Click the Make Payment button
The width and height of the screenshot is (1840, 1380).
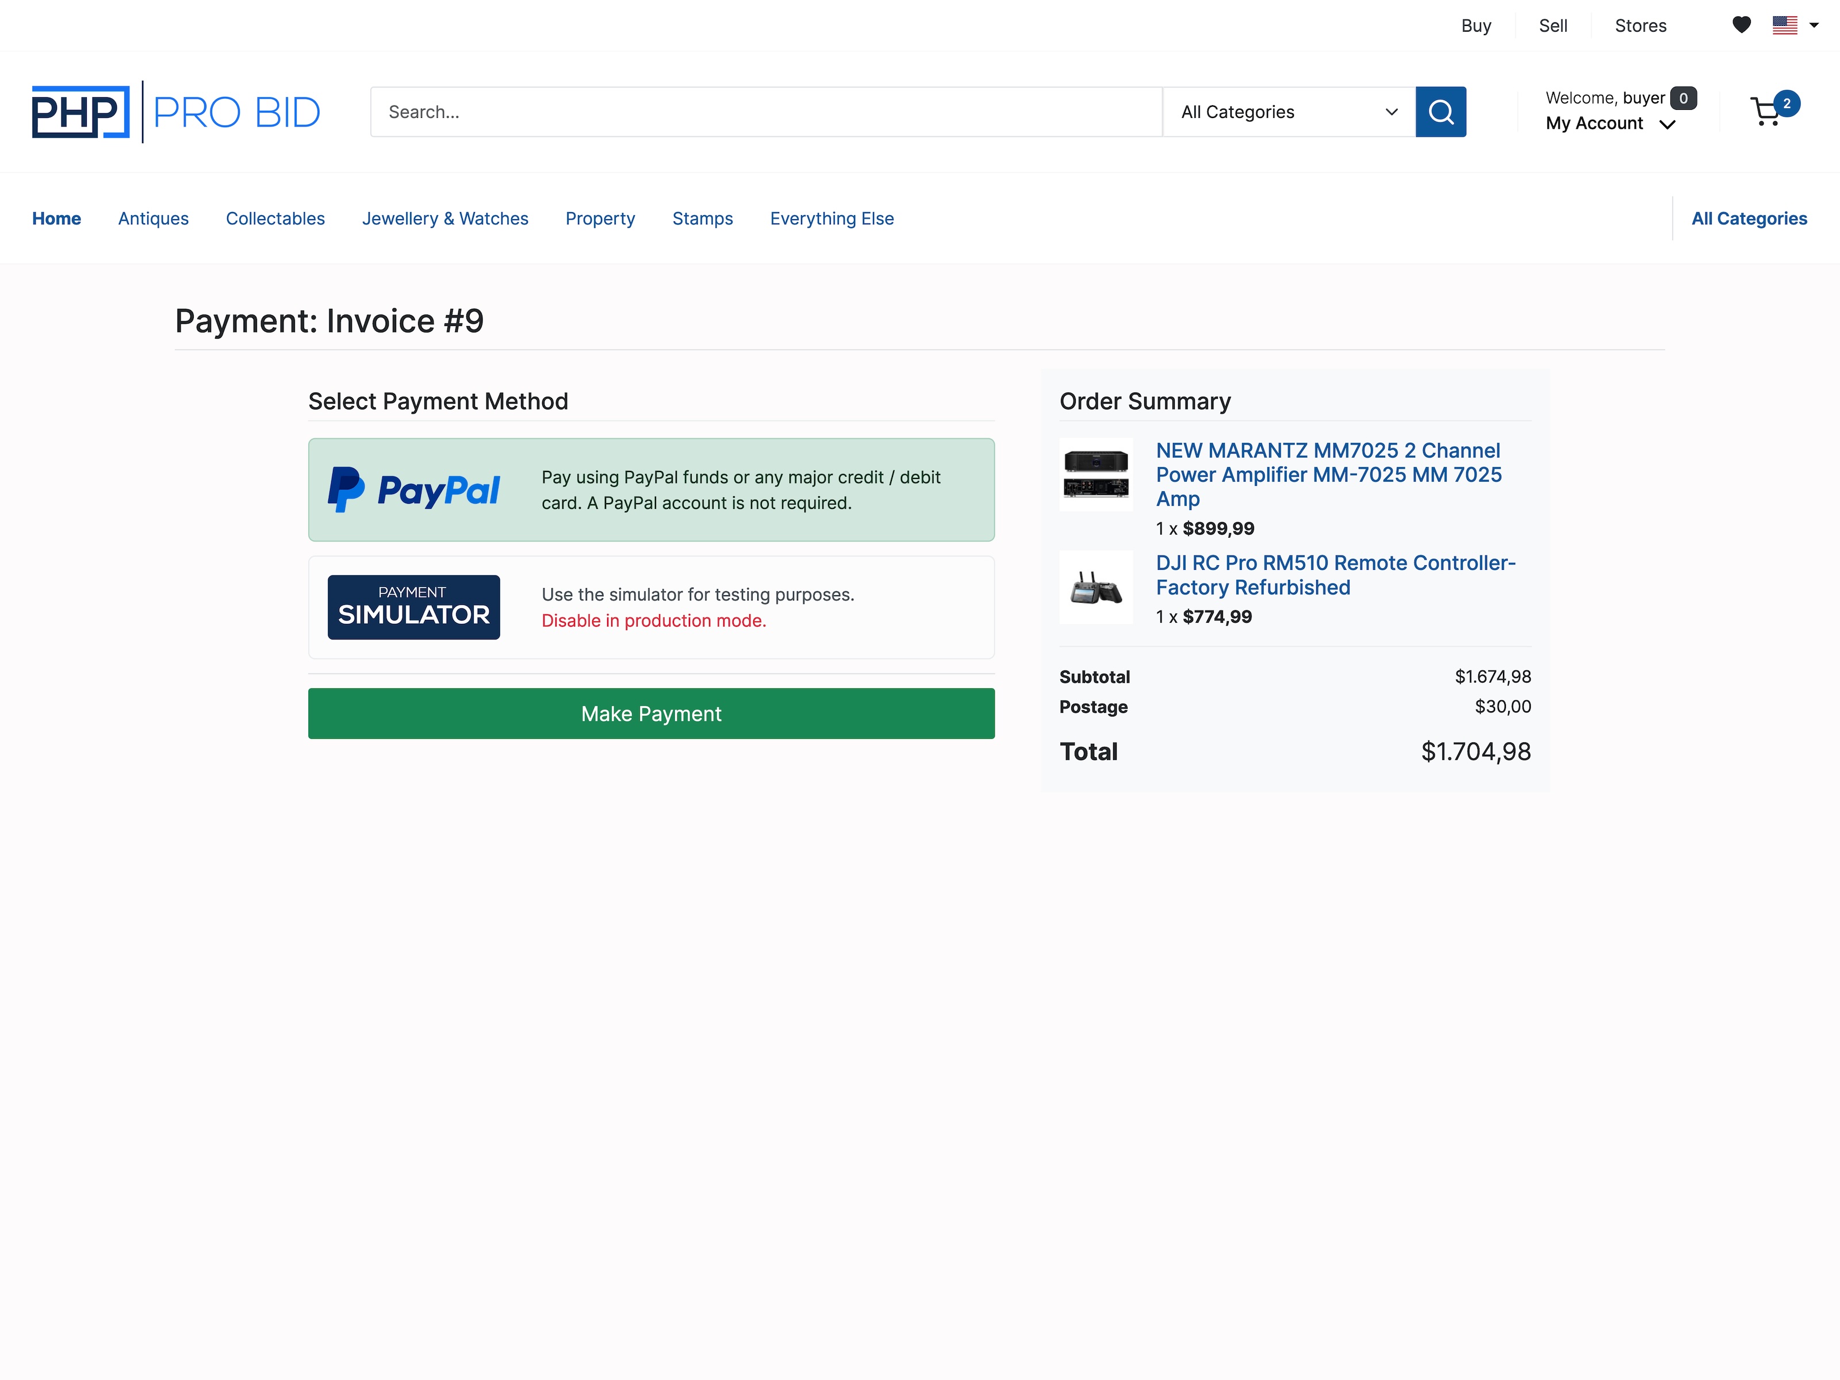tap(651, 713)
